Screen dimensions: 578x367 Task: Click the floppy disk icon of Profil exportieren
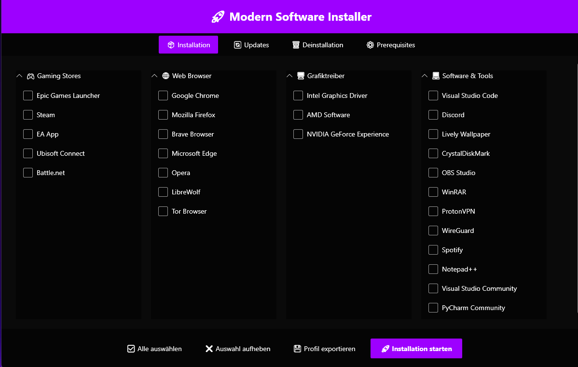coord(298,349)
